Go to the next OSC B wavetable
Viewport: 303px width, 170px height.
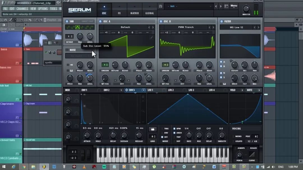214,27
